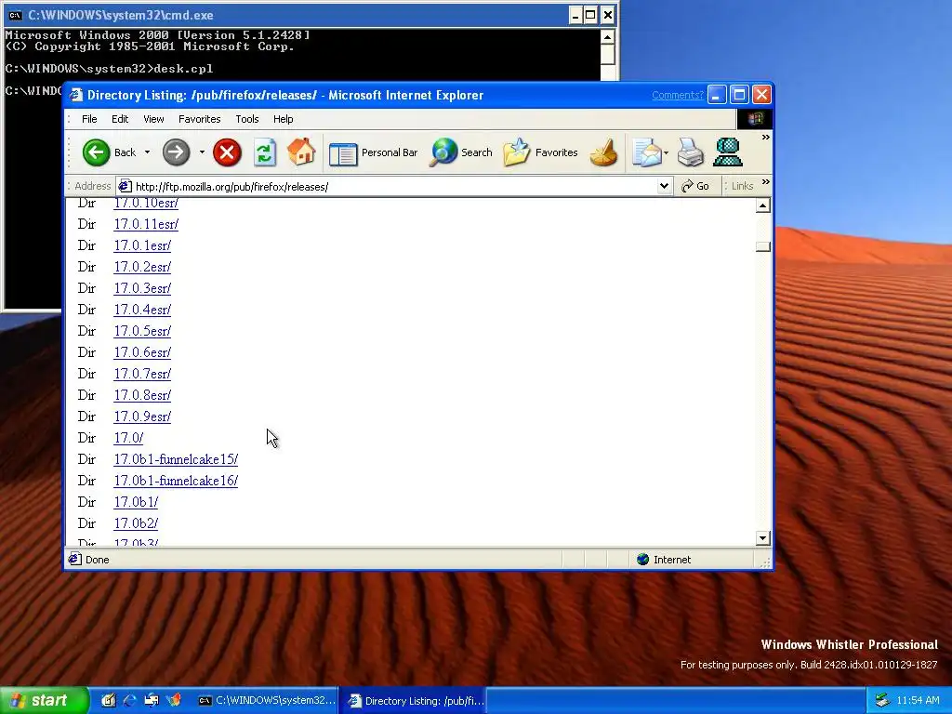
Task: Open the 17.0.8esr/ directory link
Action: pyautogui.click(x=142, y=395)
